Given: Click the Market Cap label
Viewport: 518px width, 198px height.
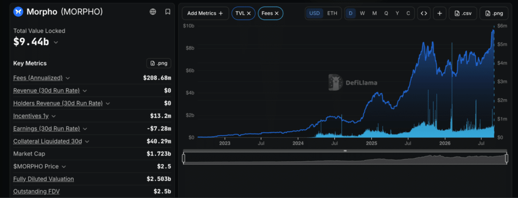Looking at the screenshot, I should pos(29,154).
